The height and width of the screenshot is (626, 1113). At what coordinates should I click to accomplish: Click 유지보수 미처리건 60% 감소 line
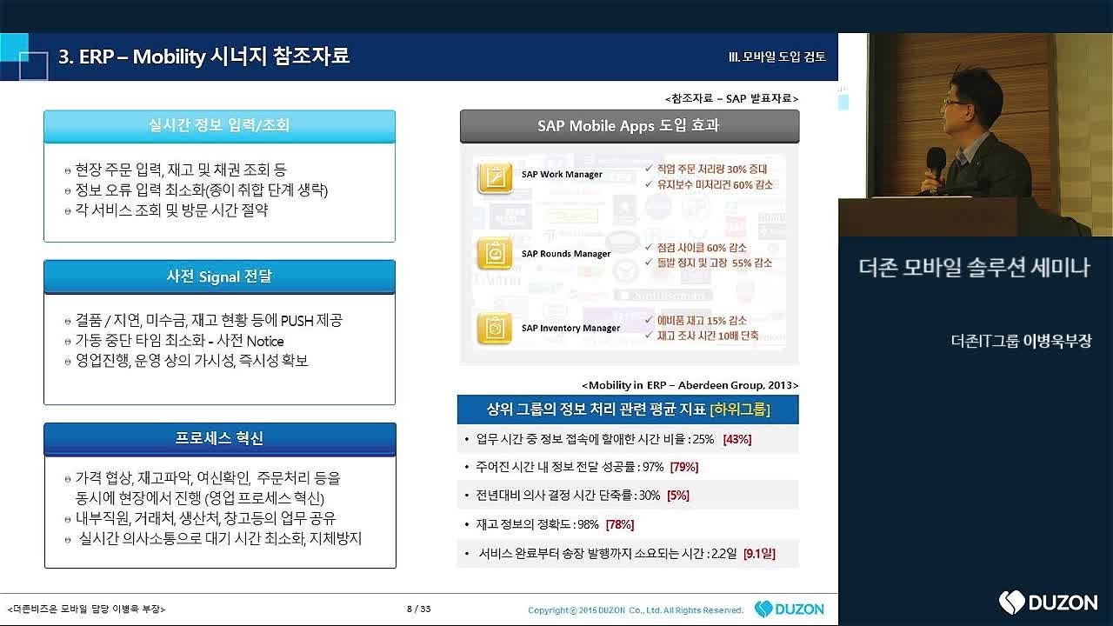tap(708, 184)
